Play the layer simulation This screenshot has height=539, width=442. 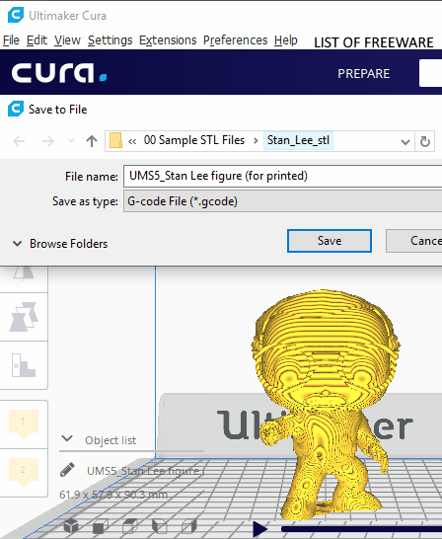pos(260,529)
